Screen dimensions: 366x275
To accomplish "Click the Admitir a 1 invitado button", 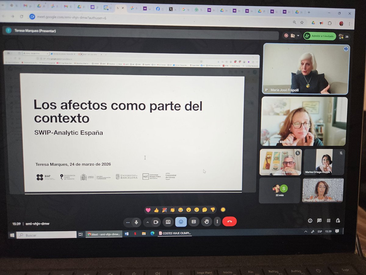I will pyautogui.click(x=320, y=36).
